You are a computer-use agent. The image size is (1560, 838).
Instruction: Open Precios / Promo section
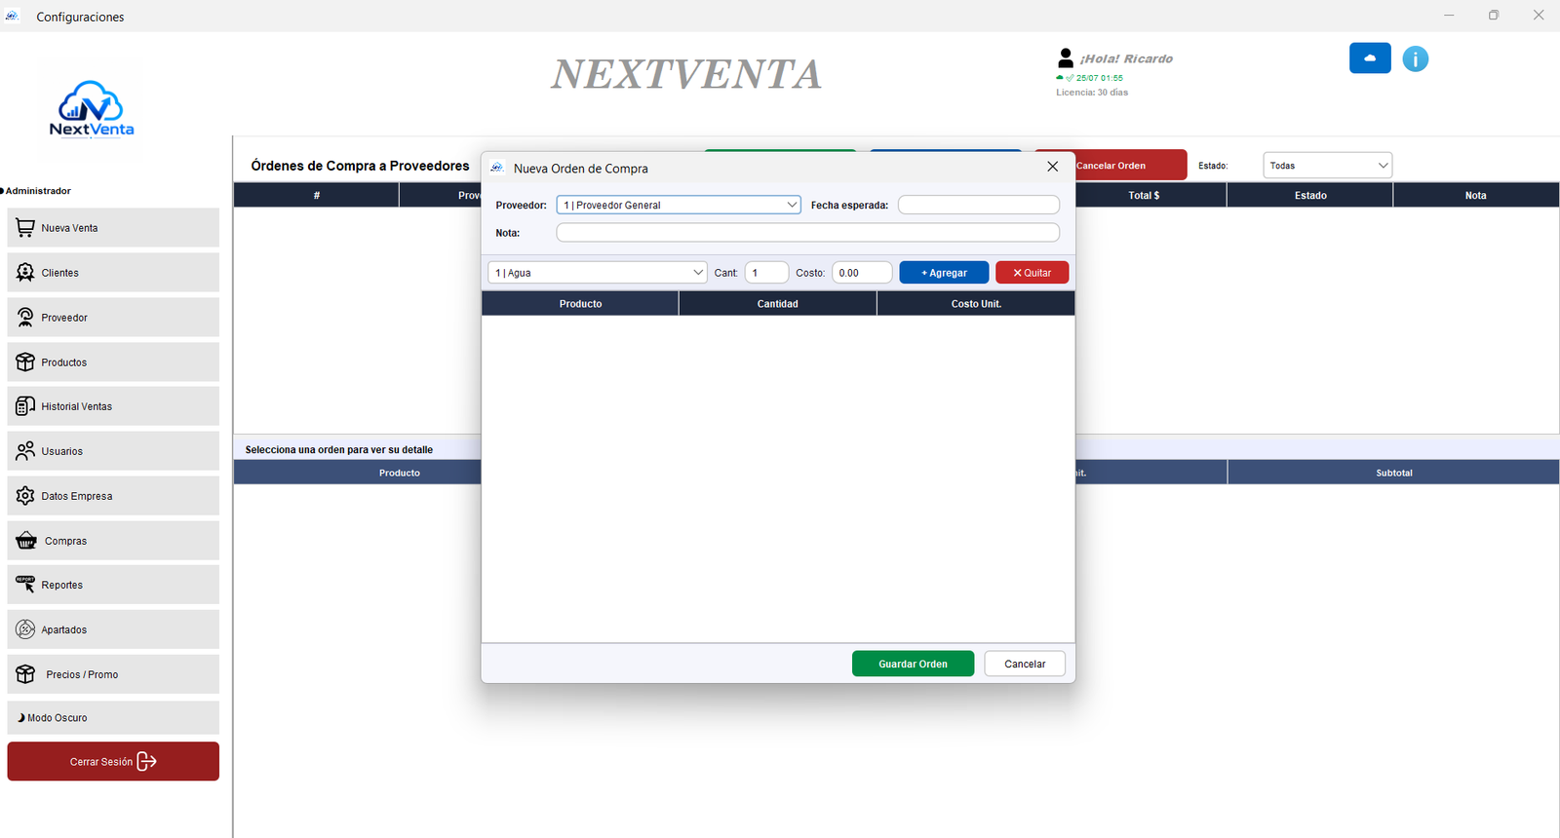coord(113,674)
